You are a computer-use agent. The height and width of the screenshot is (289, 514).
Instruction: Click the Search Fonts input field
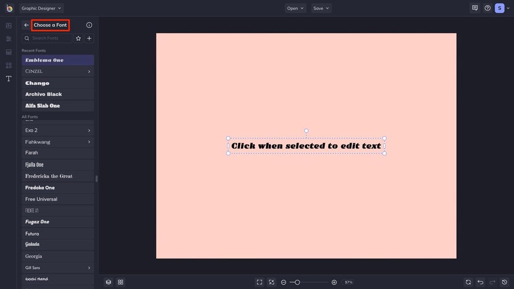[x=47, y=38]
